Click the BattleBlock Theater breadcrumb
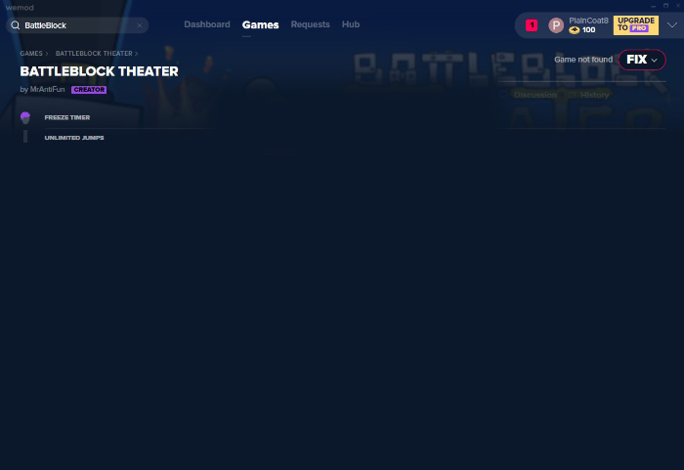 (x=94, y=53)
